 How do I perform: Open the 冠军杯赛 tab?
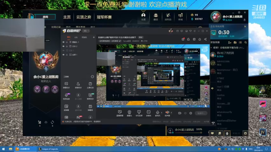(x=104, y=17)
